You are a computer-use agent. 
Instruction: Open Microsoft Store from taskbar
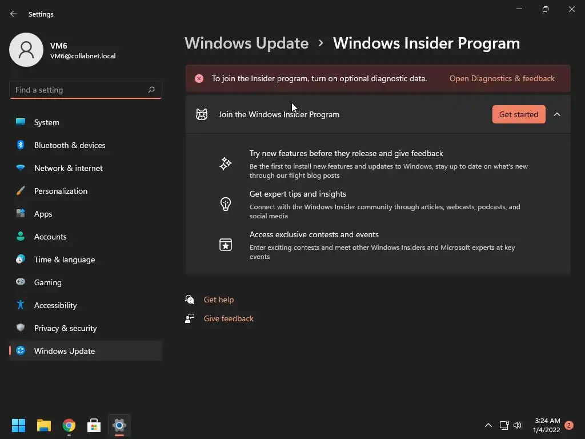tap(94, 425)
